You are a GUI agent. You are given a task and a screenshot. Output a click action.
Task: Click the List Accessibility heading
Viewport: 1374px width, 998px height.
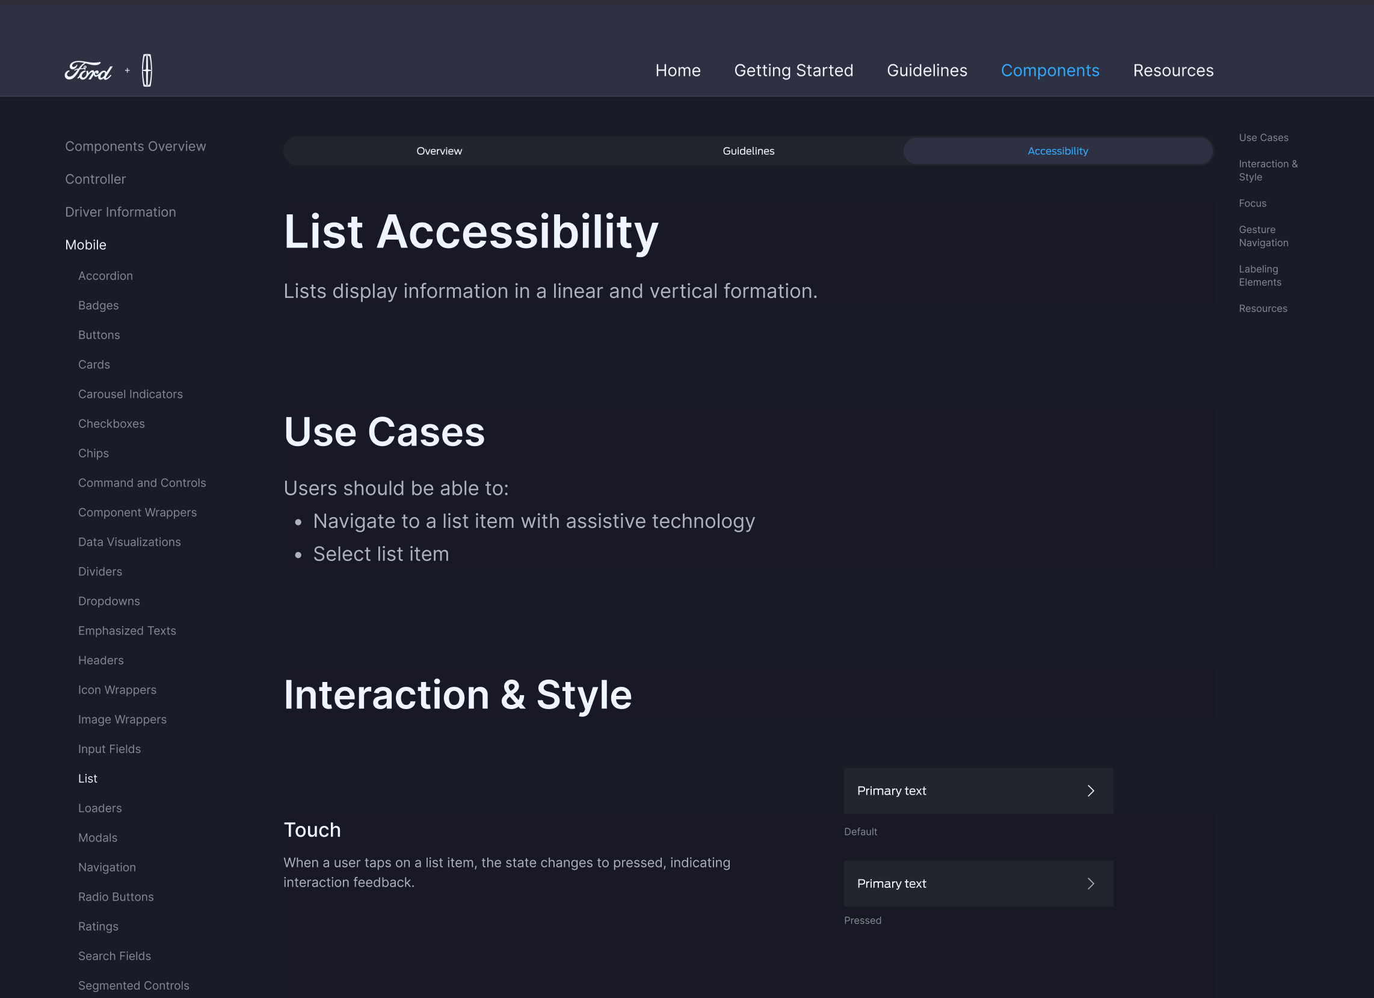(x=470, y=232)
